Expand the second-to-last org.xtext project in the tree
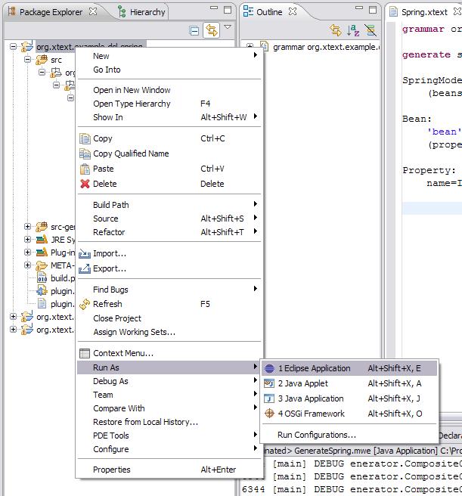The width and height of the screenshot is (462, 496). click(14, 317)
